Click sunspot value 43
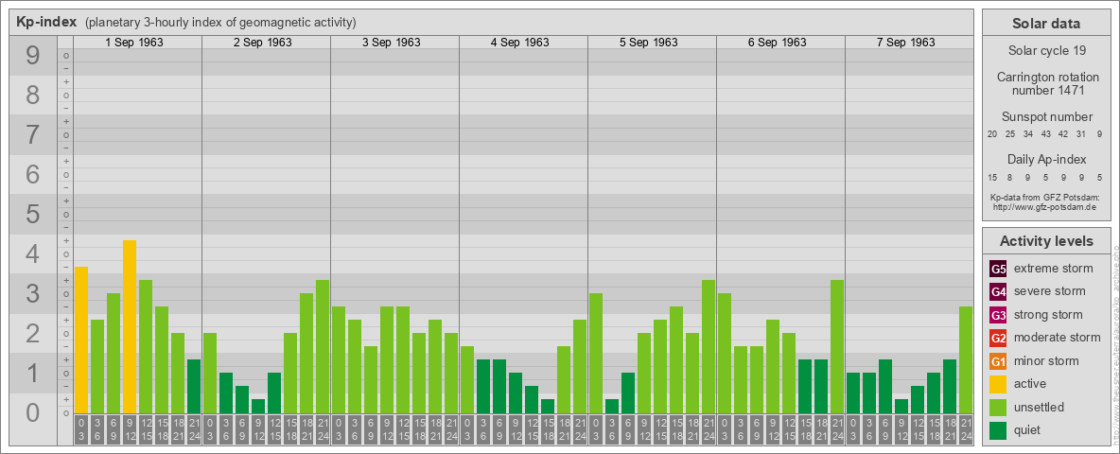1120x454 pixels. pyautogui.click(x=1045, y=134)
